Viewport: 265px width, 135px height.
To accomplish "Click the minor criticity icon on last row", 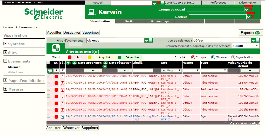I will point(62,117).
